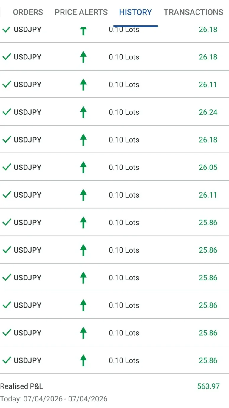Viewport: 229px width, 408px height.
Task: Click the 0.10 Lots text in the 26.05 row
Action: tap(124, 167)
